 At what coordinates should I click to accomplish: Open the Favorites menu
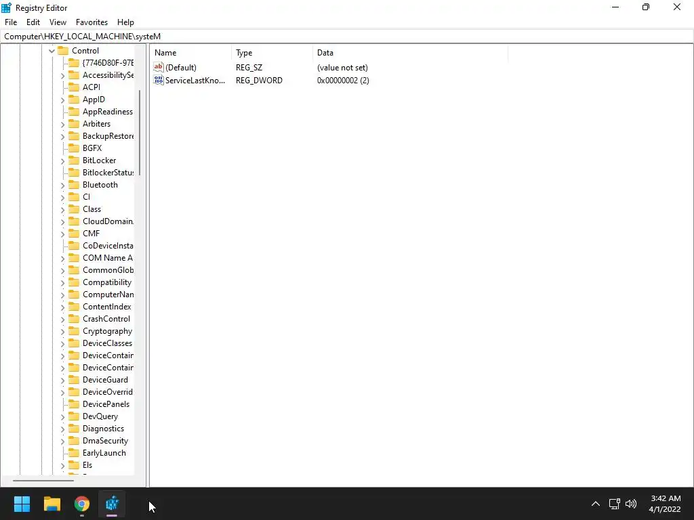point(91,22)
